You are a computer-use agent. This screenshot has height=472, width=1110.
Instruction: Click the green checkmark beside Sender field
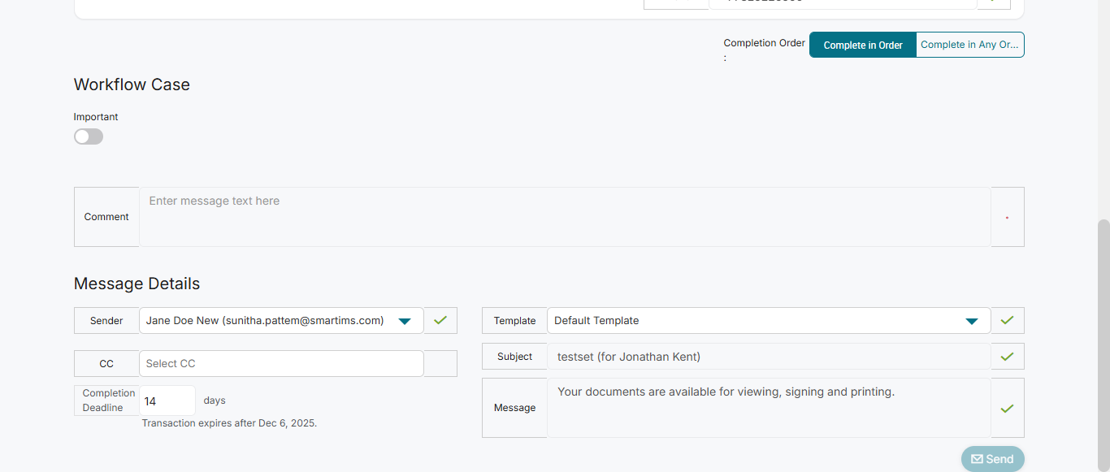coord(440,321)
